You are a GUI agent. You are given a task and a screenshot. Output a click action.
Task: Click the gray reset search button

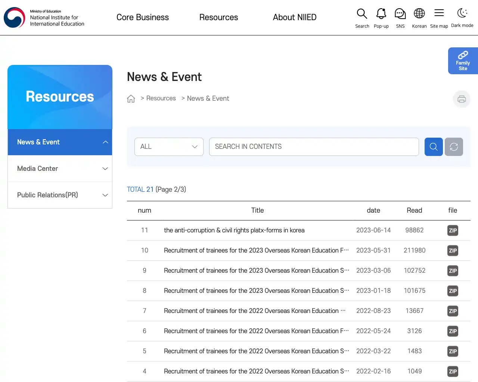[454, 147]
